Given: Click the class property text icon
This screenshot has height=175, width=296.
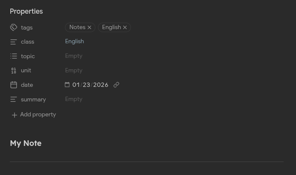Looking at the screenshot, I should (14, 42).
